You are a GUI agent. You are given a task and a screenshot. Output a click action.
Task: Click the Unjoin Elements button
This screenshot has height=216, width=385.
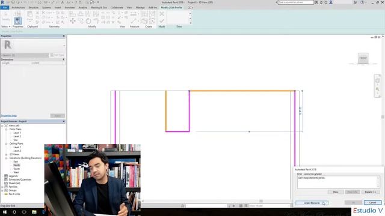(x=312, y=203)
